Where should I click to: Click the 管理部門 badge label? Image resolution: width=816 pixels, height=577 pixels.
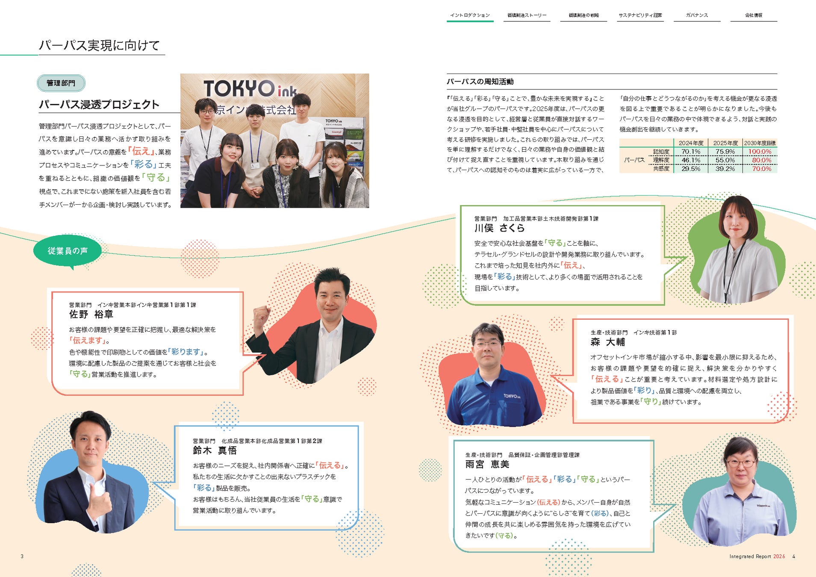click(61, 83)
